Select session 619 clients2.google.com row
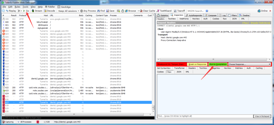Screen dimensions: 274x125 click(76, 79)
